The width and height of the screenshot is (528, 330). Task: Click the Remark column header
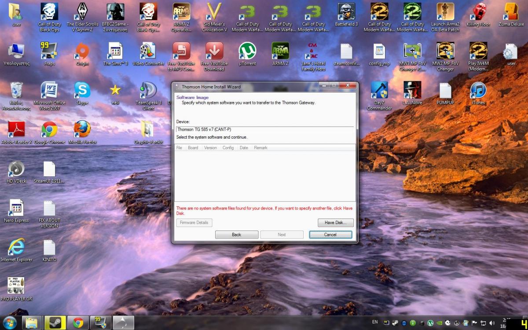pos(260,148)
